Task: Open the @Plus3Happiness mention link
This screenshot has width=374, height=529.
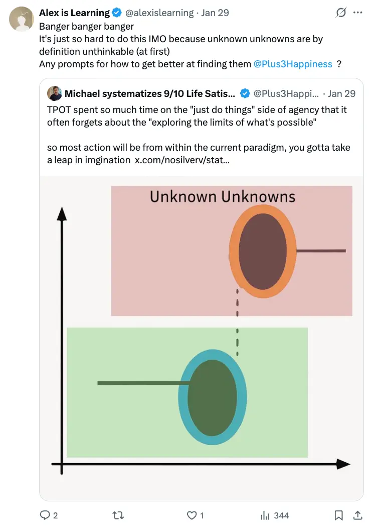Action: [x=293, y=64]
